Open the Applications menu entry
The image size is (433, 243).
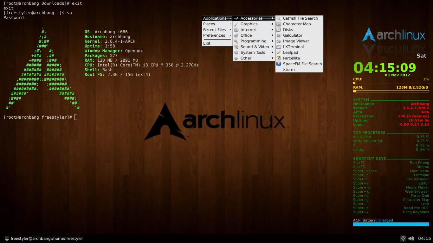217,18
